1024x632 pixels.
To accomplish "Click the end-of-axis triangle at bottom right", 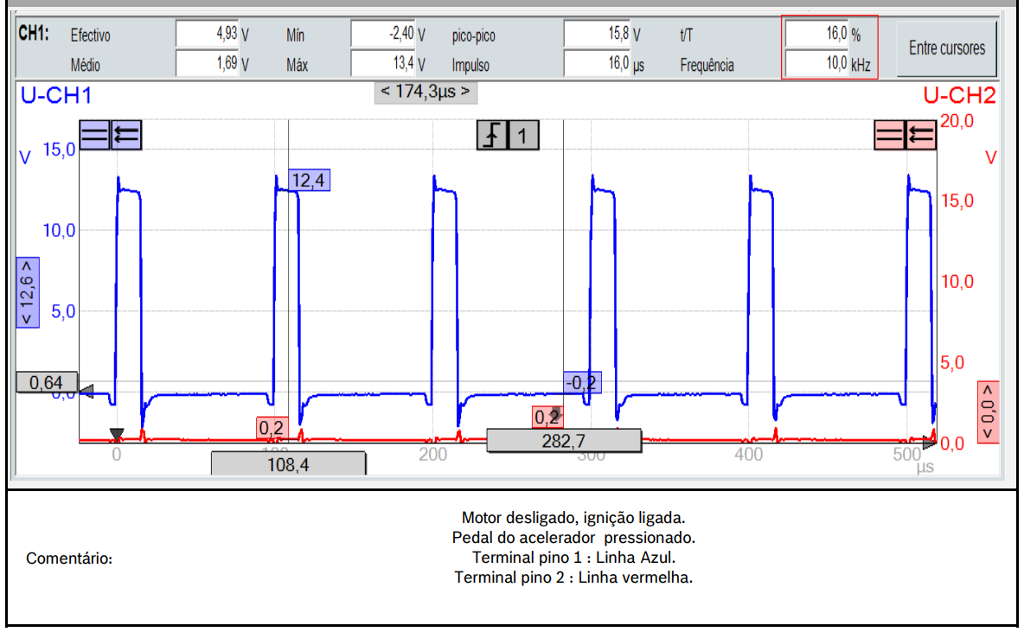I will (930, 444).
